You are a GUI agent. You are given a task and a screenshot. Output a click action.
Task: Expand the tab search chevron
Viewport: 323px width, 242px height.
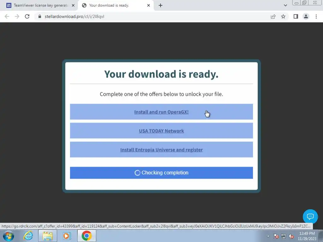285,5
